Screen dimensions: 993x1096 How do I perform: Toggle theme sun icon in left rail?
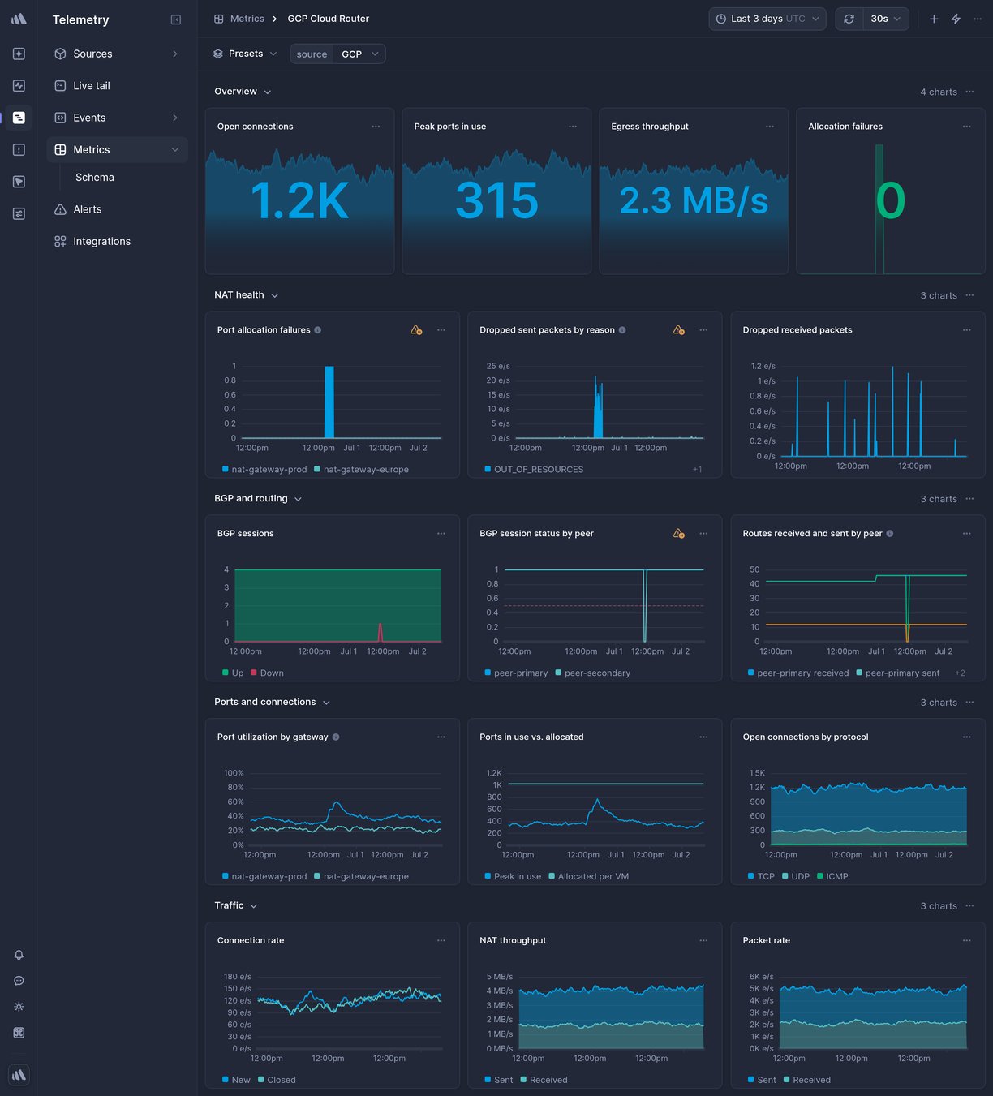19,1007
